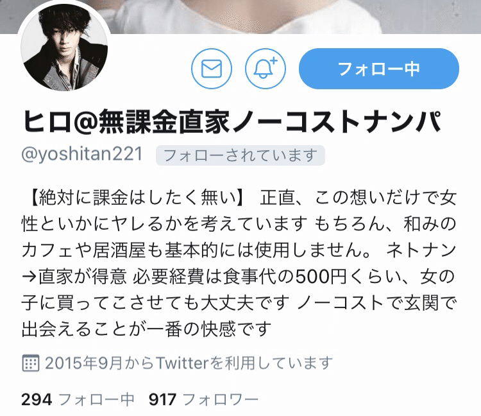Screen dimensions: 481x416
Task: Open the 294 フォロー中 following list
Action: pos(78,399)
